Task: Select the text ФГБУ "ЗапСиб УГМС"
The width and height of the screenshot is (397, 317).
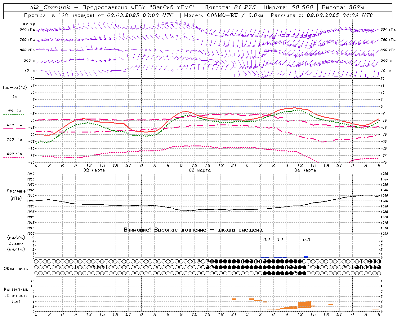Action: (x=164, y=7)
